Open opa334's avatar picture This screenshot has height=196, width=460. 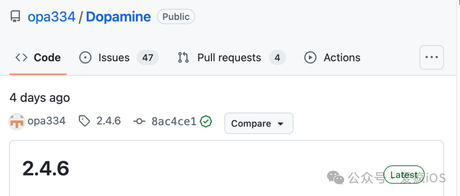tap(17, 121)
